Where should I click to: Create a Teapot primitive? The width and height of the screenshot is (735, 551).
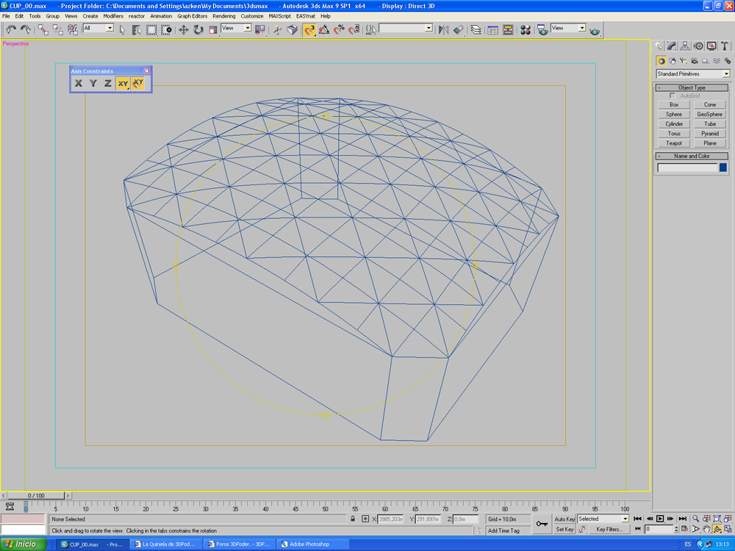674,143
